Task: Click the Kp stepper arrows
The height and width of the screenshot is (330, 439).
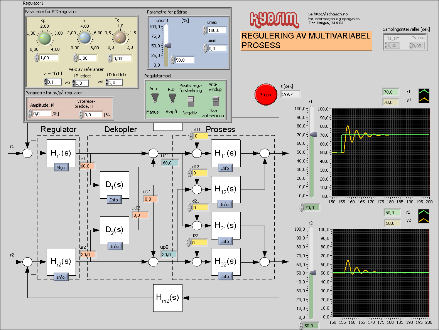Action: tap(36, 58)
